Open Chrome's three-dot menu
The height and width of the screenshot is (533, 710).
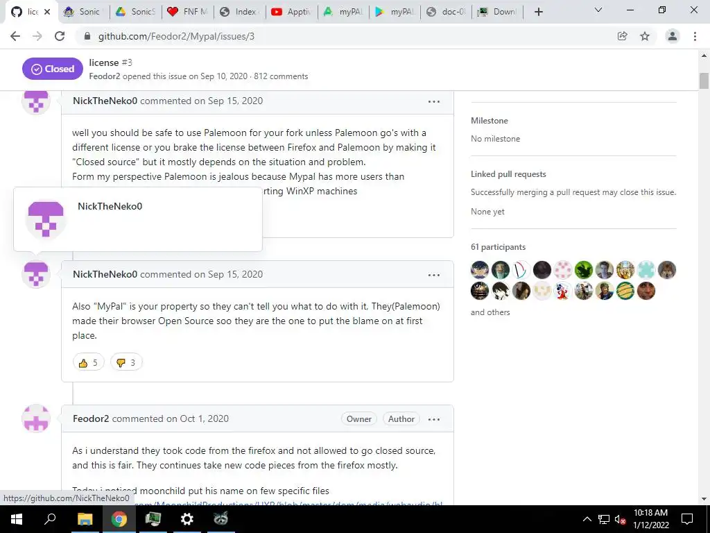pyautogui.click(x=695, y=36)
